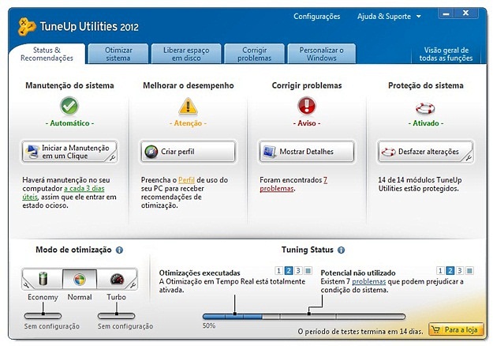Expand list icon under Otimizações executadas pages
This screenshot has width=493, height=346.
(x=308, y=270)
